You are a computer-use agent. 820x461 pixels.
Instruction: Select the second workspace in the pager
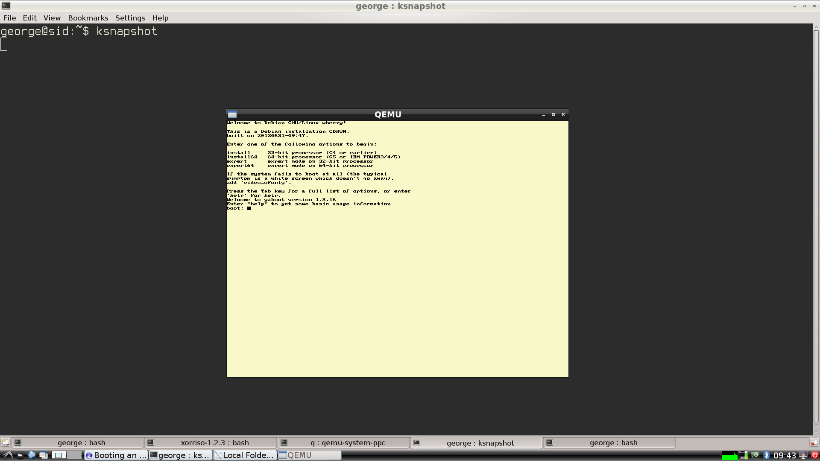(x=74, y=455)
